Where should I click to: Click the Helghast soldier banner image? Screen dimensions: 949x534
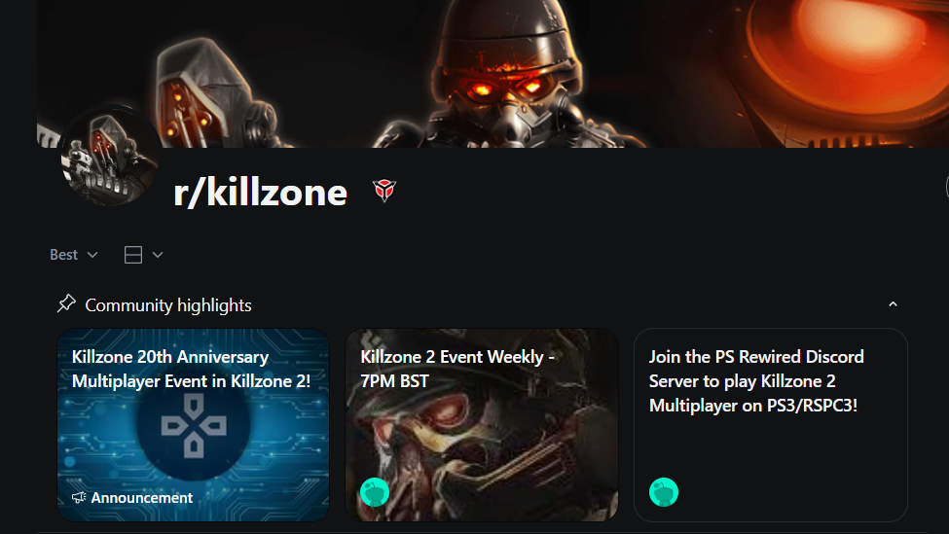coord(493,74)
